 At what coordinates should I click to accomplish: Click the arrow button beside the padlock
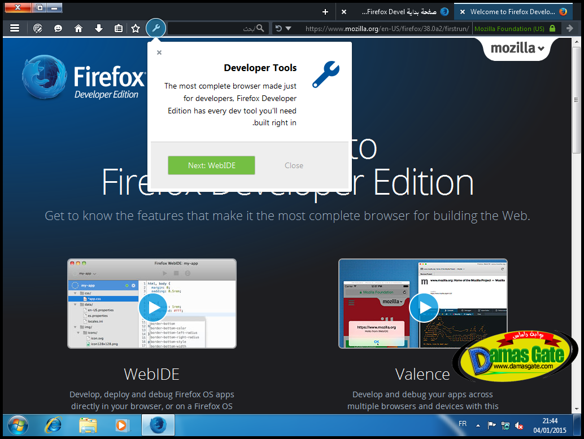coord(569,28)
